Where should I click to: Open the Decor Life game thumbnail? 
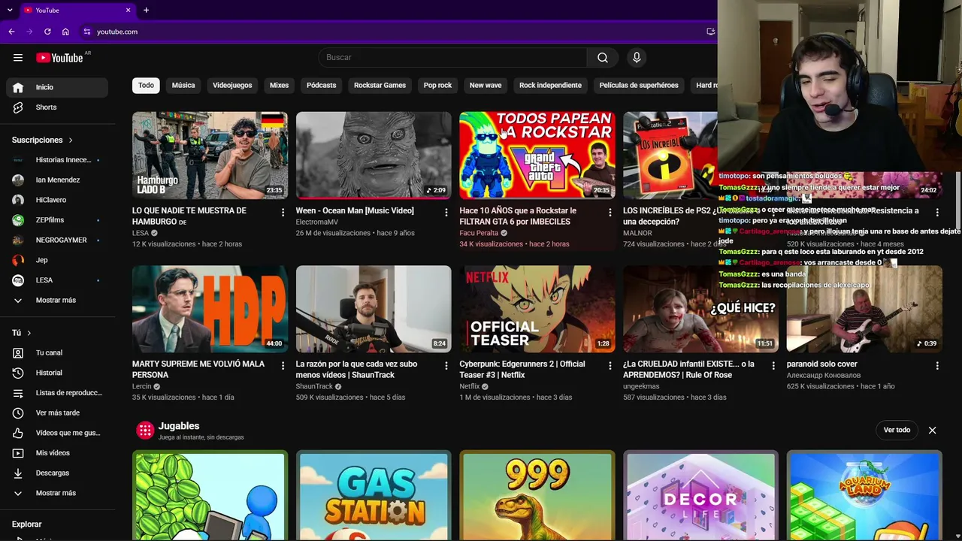(x=700, y=495)
